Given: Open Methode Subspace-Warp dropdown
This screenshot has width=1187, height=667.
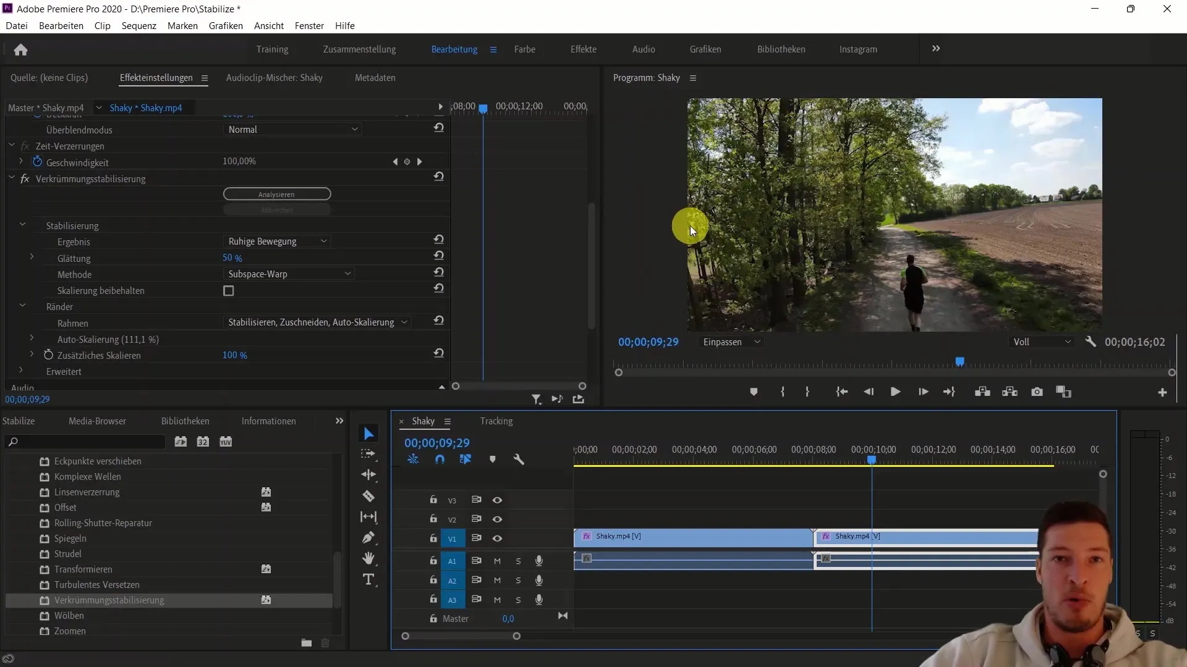Looking at the screenshot, I should tap(289, 274).
